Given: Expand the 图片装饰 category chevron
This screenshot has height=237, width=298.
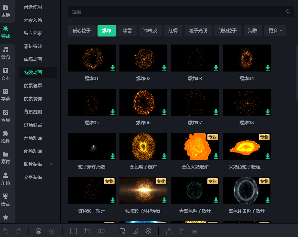Looking at the screenshot, I should 51,164.
